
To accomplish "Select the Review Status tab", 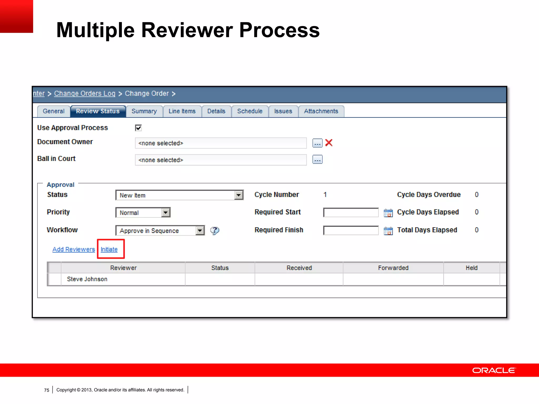I will [98, 111].
